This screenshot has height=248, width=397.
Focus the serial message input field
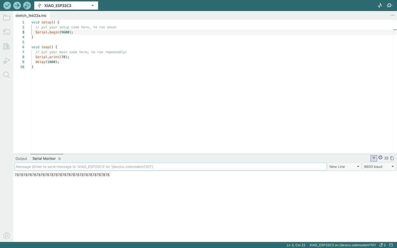coord(171,167)
